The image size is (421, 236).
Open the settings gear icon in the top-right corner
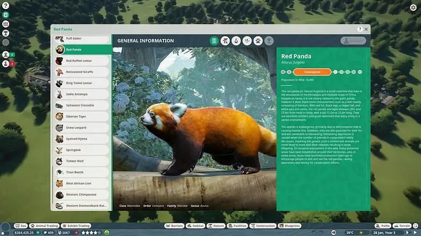pos(413,7)
